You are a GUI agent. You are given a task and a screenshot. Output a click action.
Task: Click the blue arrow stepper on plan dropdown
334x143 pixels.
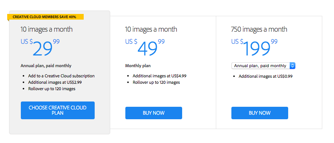(x=292, y=66)
